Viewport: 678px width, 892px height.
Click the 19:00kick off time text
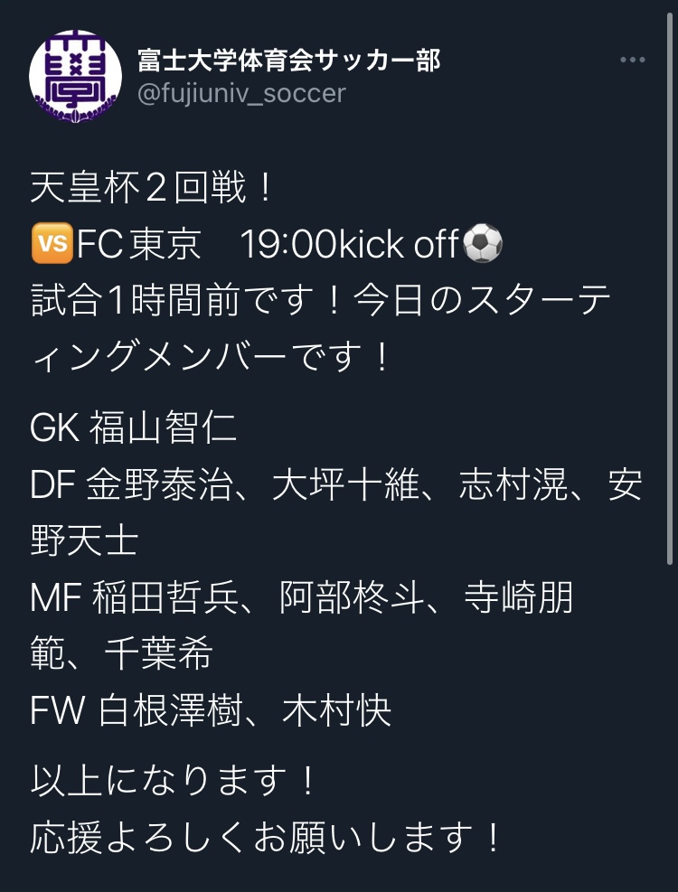tap(349, 244)
